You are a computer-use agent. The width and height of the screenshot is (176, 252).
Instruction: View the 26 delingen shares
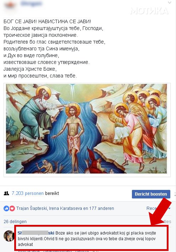[x=15, y=221]
